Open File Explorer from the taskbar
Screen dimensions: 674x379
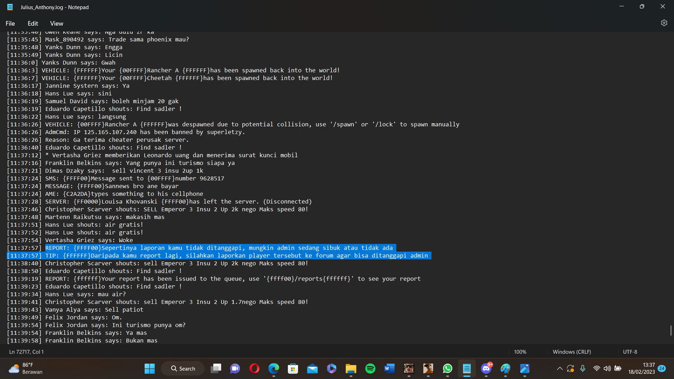click(351, 368)
